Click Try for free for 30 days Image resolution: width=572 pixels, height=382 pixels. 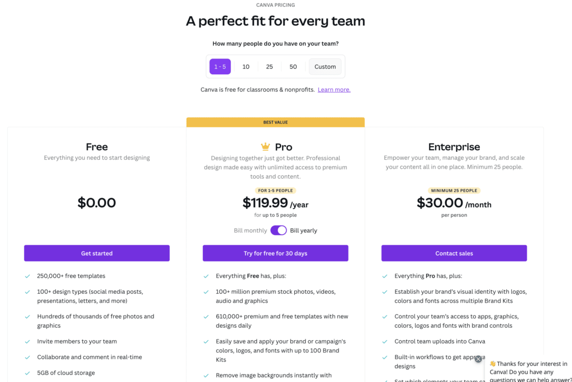pos(275,253)
